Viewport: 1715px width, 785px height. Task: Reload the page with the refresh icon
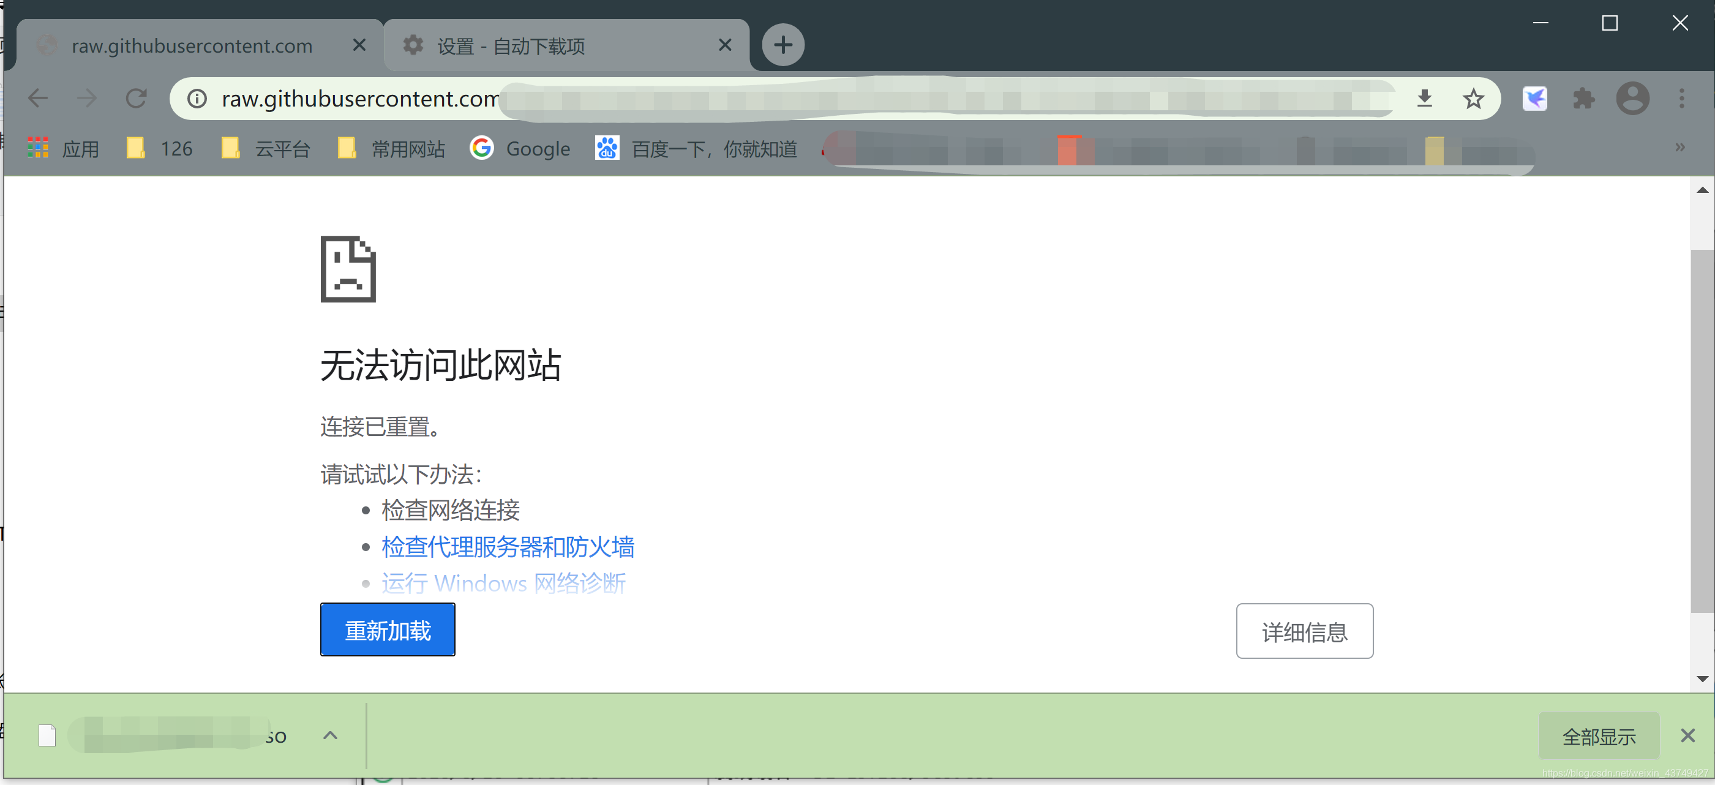pos(137,99)
